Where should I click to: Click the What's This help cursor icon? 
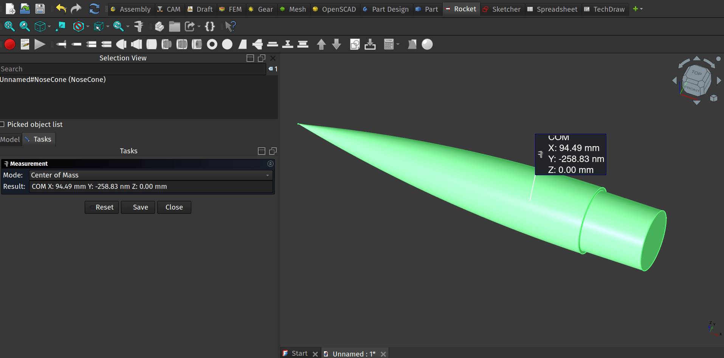230,26
